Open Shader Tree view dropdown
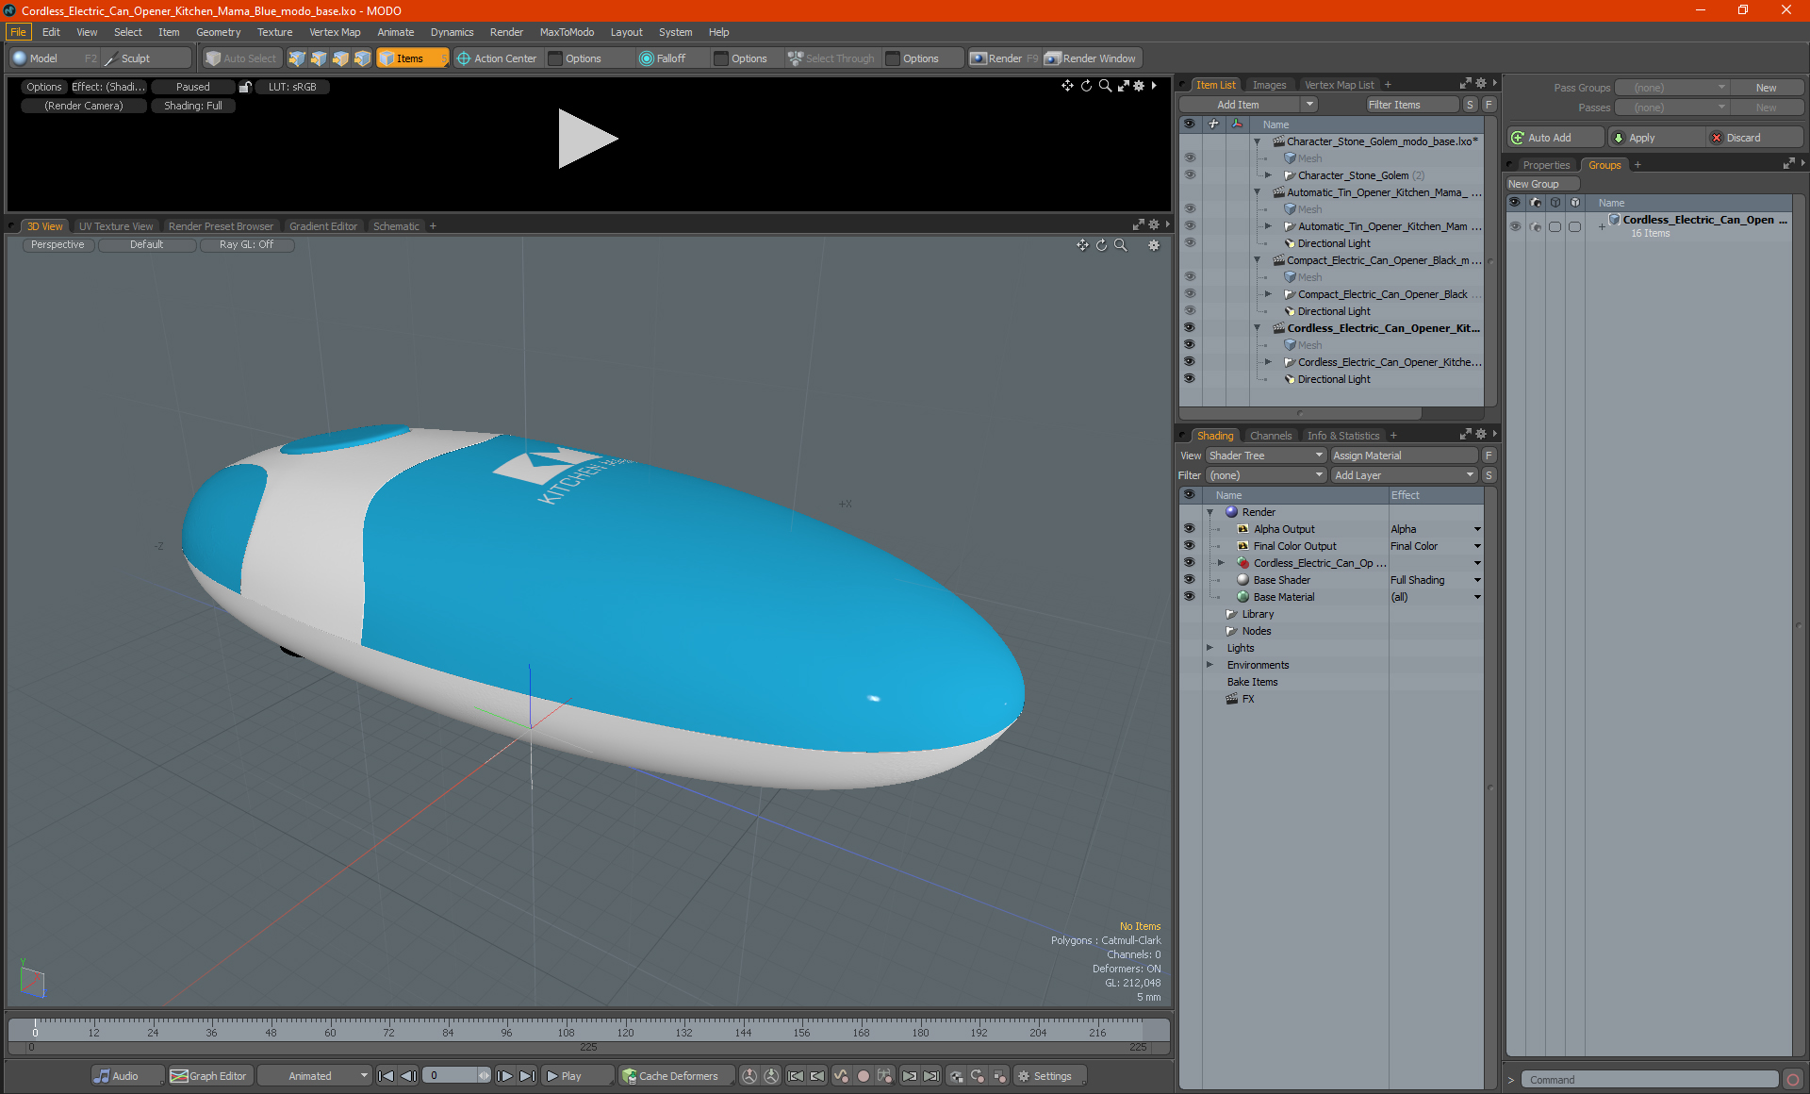Screen dimensions: 1810x1094 (x=1266, y=456)
